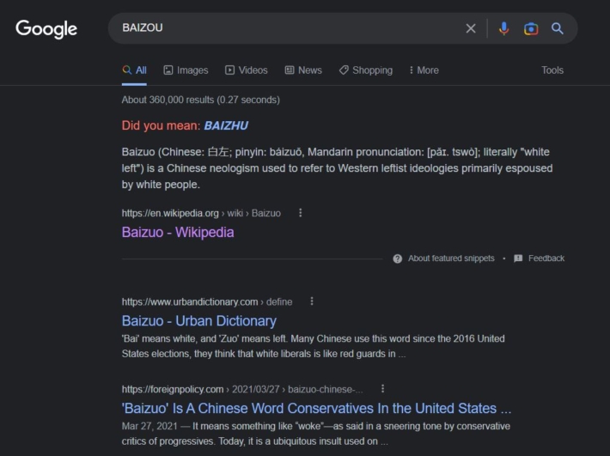
Task: Click the en.wikipedia.org URL breadcrumb
Action: (x=201, y=213)
